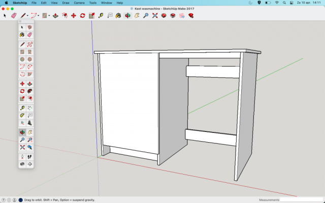Viewport: 325px width, 203px height.
Task: Open the Draw menu
Action: coord(66,3)
